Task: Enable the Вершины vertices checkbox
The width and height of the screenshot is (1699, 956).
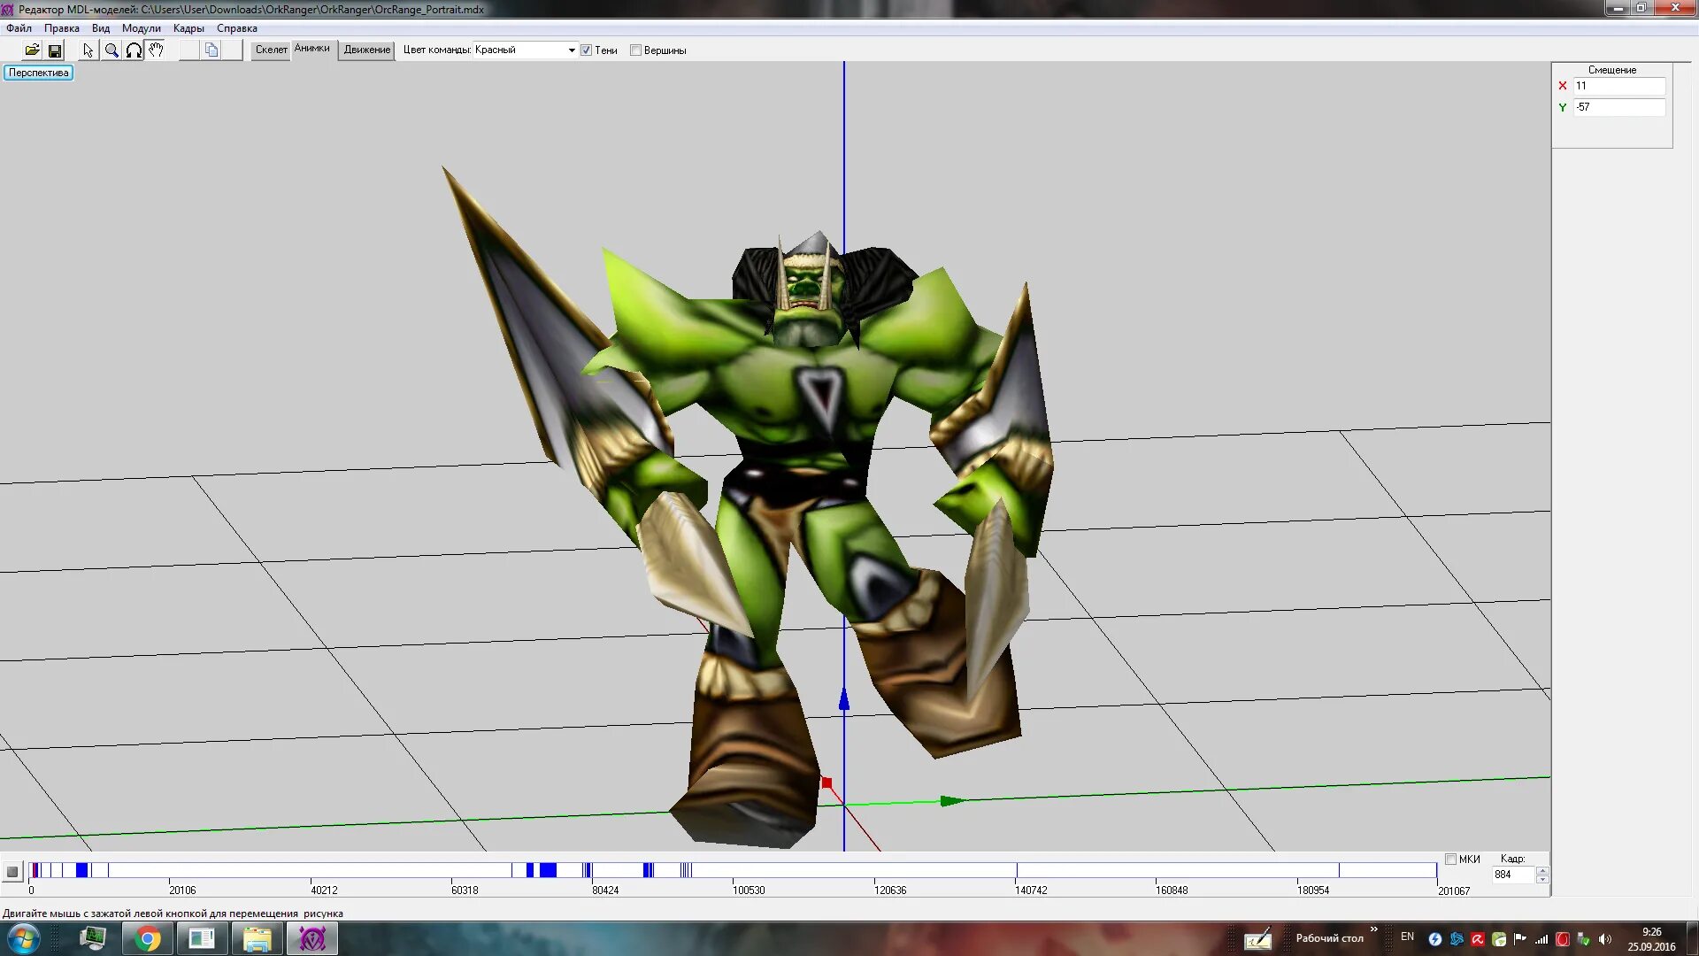Action: [x=635, y=50]
